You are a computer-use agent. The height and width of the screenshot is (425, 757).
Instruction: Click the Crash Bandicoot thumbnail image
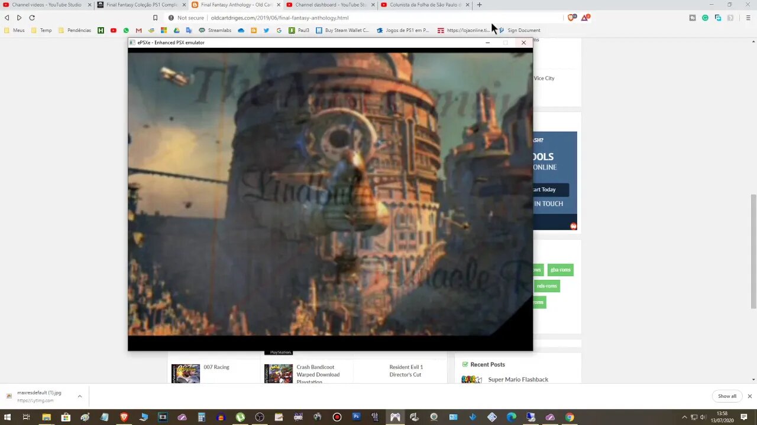point(279,374)
